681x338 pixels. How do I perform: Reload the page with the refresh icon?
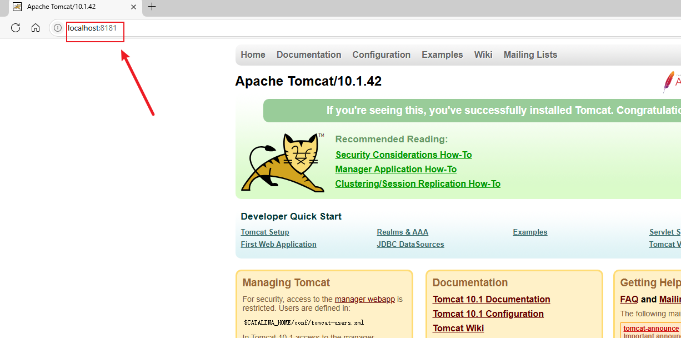16,28
